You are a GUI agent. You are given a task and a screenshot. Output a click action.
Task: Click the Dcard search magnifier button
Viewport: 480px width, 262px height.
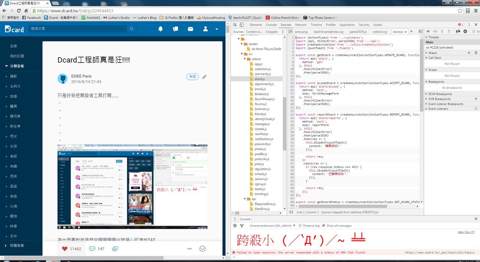tap(131, 29)
